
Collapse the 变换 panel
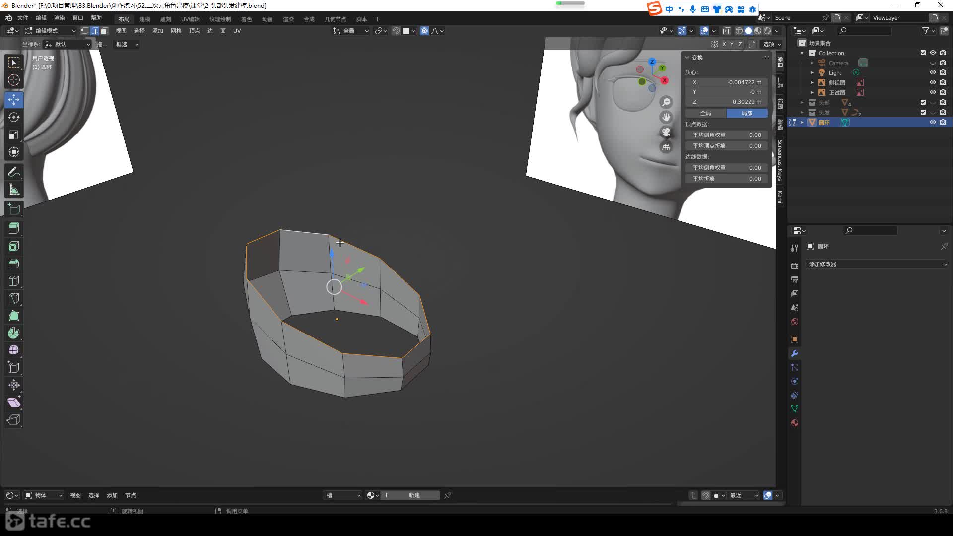pyautogui.click(x=687, y=58)
